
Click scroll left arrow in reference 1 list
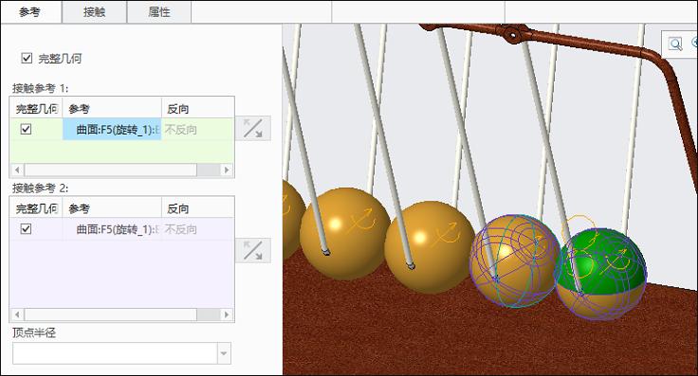(x=17, y=170)
